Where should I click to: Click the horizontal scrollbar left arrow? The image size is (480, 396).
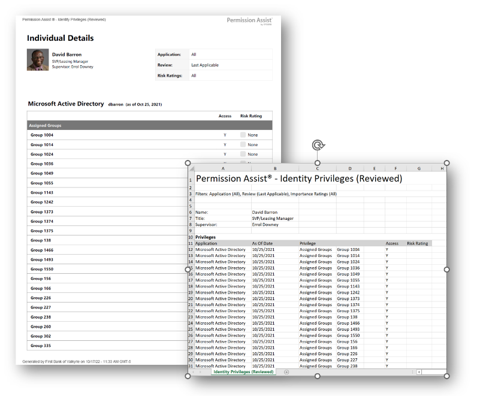click(419, 372)
